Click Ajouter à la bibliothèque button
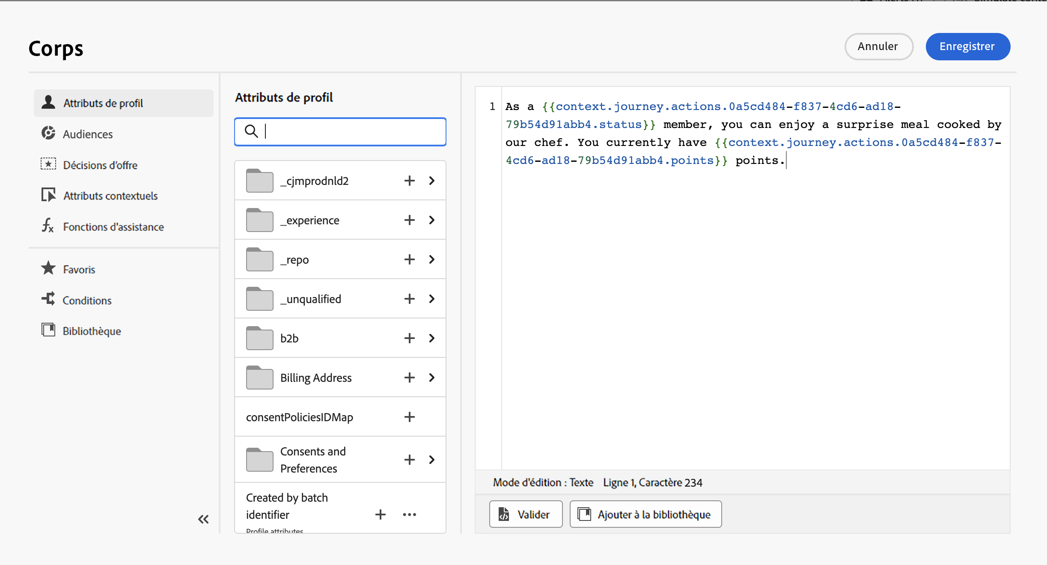 (x=645, y=514)
